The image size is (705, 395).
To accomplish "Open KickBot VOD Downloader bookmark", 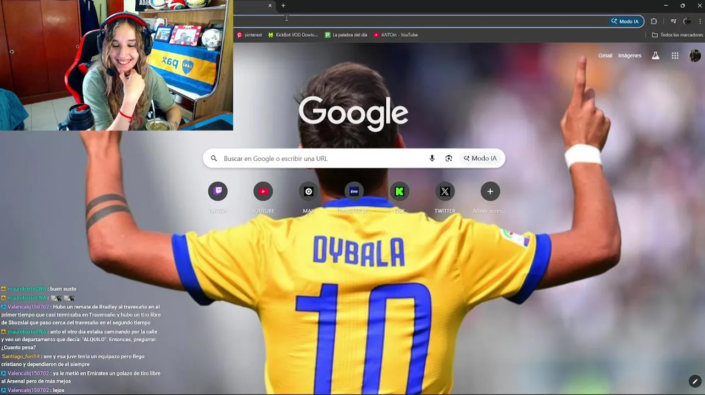I will coord(293,35).
